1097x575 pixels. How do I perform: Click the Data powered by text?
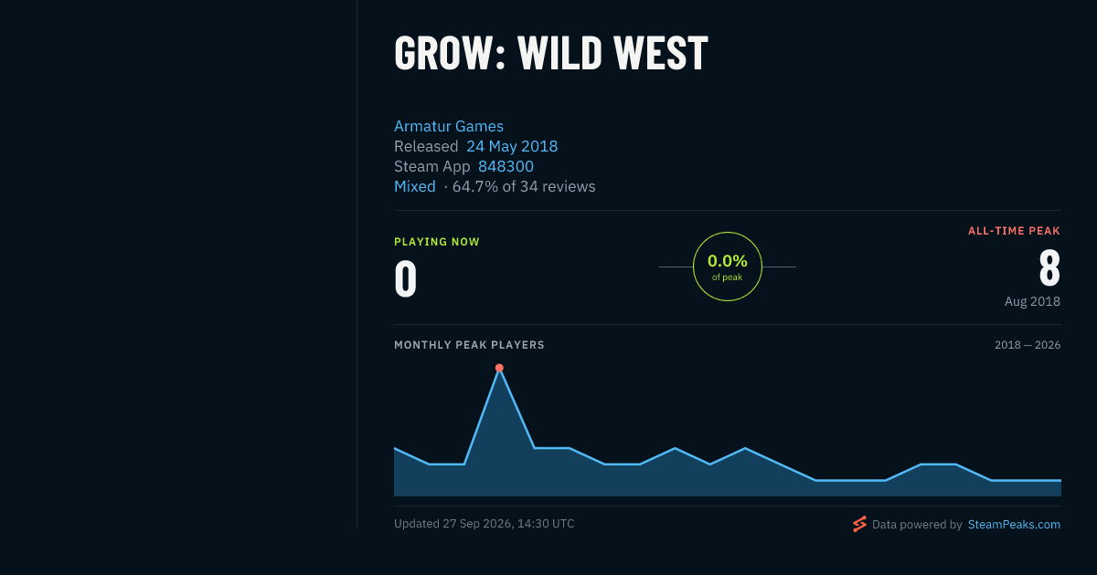point(917,525)
